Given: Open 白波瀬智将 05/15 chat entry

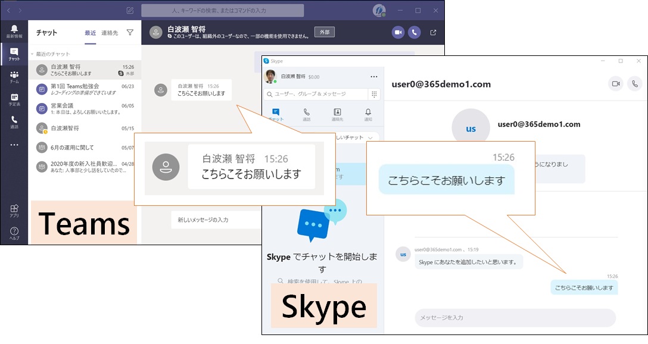Looking at the screenshot, I should [85, 128].
